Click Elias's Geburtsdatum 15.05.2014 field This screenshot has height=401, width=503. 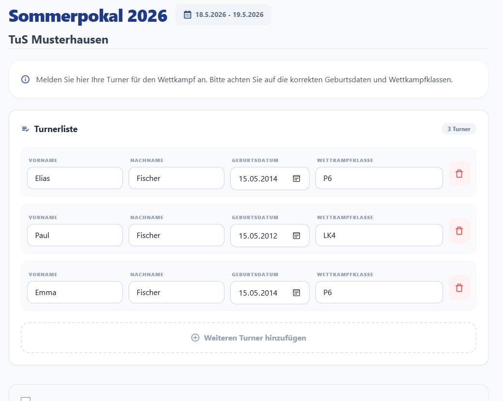point(270,178)
